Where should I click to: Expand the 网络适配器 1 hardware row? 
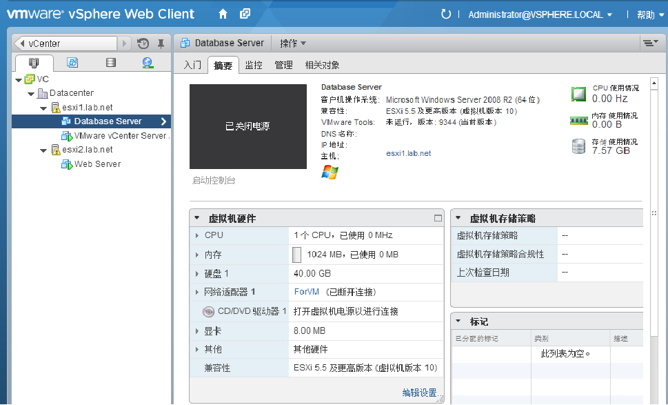pyautogui.click(x=197, y=292)
